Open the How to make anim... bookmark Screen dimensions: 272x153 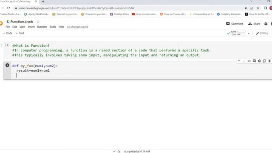coord(144,14)
